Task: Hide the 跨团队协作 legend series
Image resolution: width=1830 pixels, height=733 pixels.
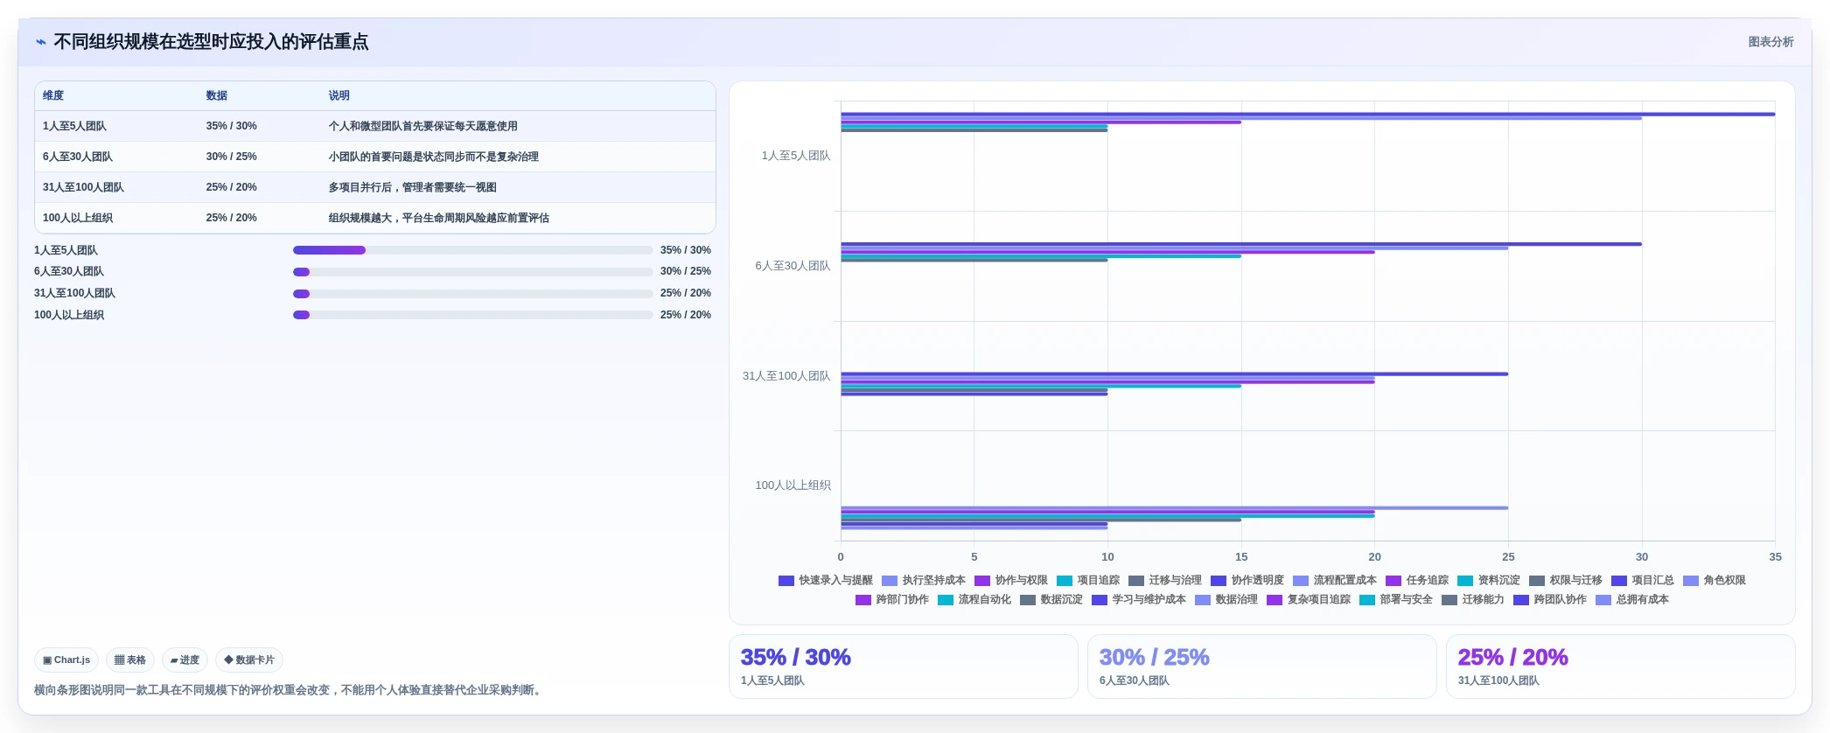Action: (1550, 600)
